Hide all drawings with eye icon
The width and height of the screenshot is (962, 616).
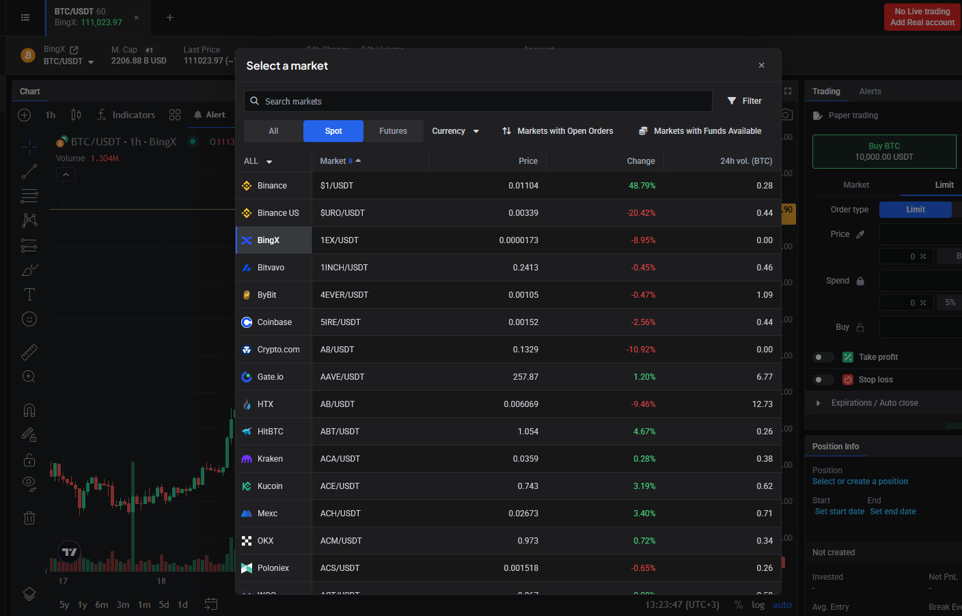pyautogui.click(x=29, y=484)
